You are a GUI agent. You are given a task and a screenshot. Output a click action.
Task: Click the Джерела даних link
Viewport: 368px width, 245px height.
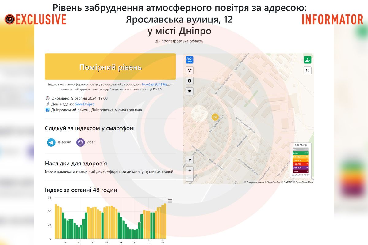coord(255,182)
